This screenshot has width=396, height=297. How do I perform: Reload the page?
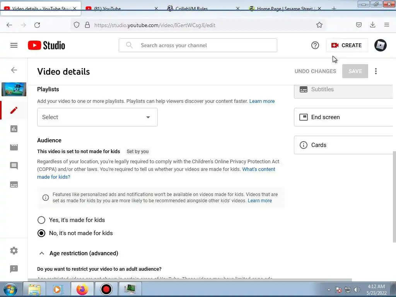[37, 25]
